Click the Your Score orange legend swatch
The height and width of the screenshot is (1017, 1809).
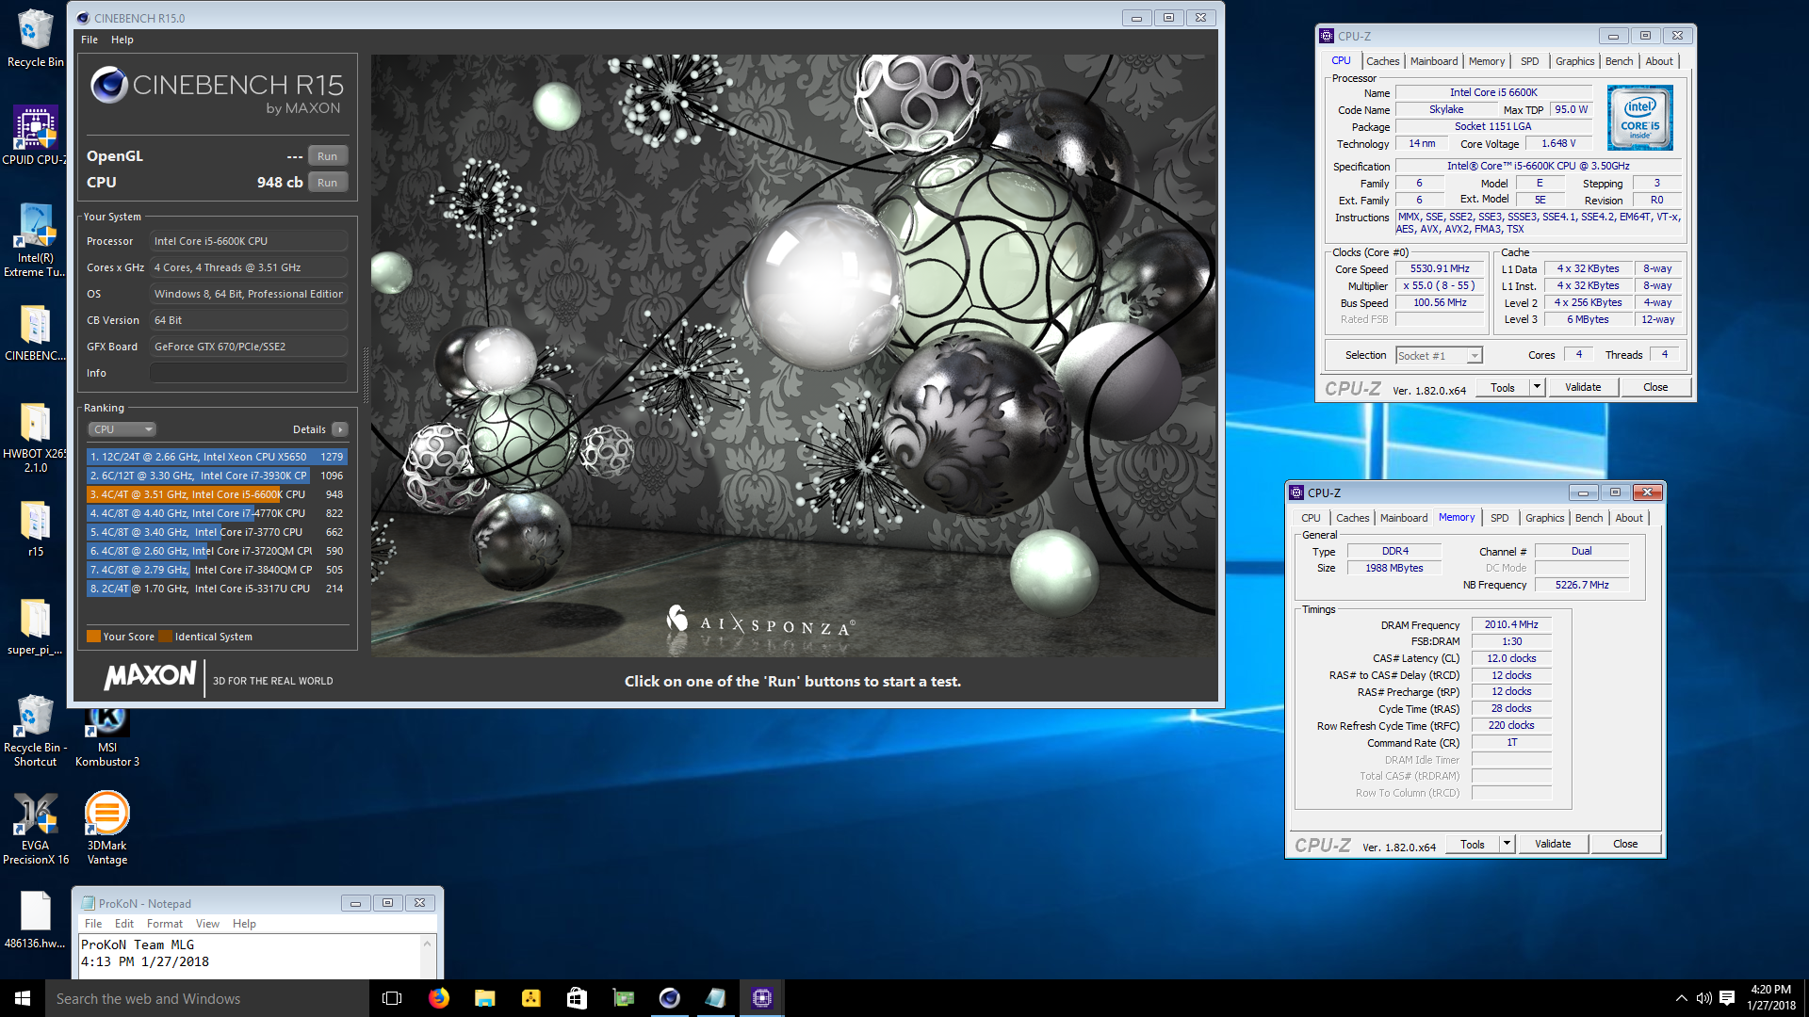(93, 637)
